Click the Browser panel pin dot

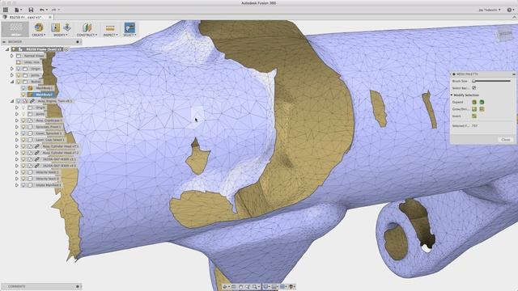pyautogui.click(x=78, y=42)
